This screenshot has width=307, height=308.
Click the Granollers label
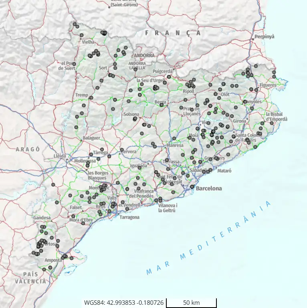[x=214, y=158]
